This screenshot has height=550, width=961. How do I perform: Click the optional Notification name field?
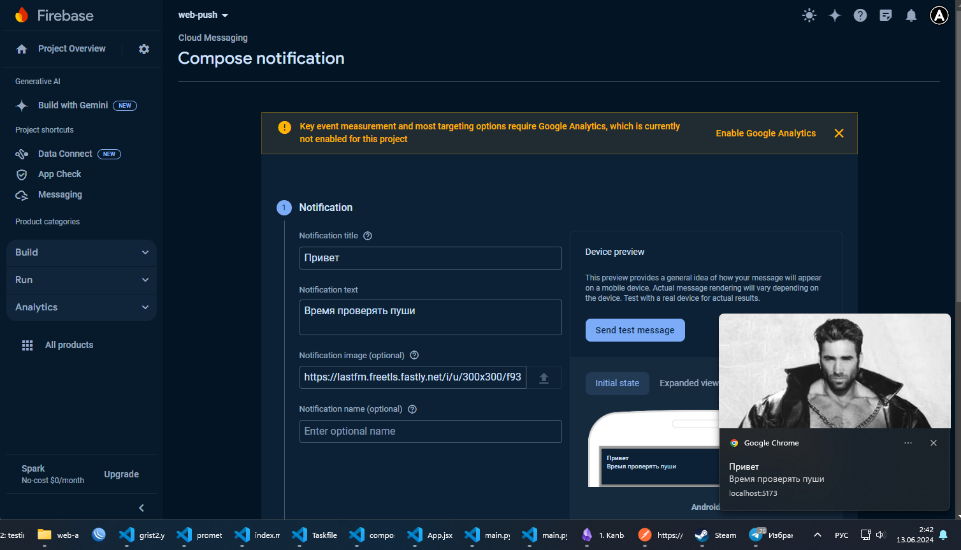[x=430, y=431]
